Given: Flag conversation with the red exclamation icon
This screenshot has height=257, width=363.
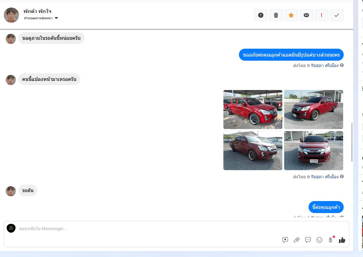Looking at the screenshot, I should coord(321,15).
